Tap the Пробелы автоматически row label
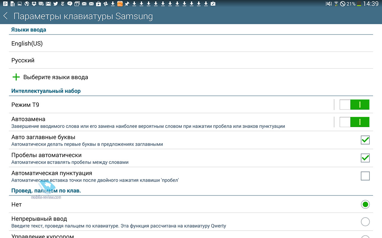382x238 pixels. tap(46, 155)
